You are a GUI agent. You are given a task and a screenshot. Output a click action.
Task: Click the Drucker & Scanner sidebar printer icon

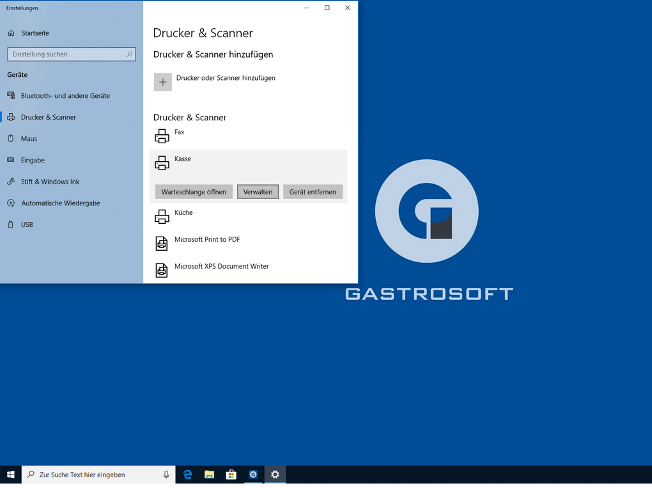pos(11,117)
